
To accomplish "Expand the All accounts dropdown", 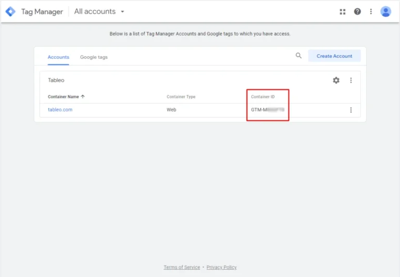I will pyautogui.click(x=99, y=11).
